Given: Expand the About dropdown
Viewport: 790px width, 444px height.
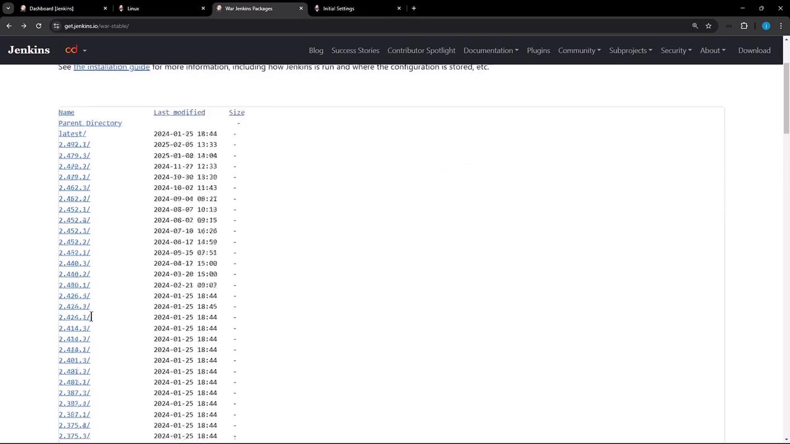Looking at the screenshot, I should click(712, 51).
